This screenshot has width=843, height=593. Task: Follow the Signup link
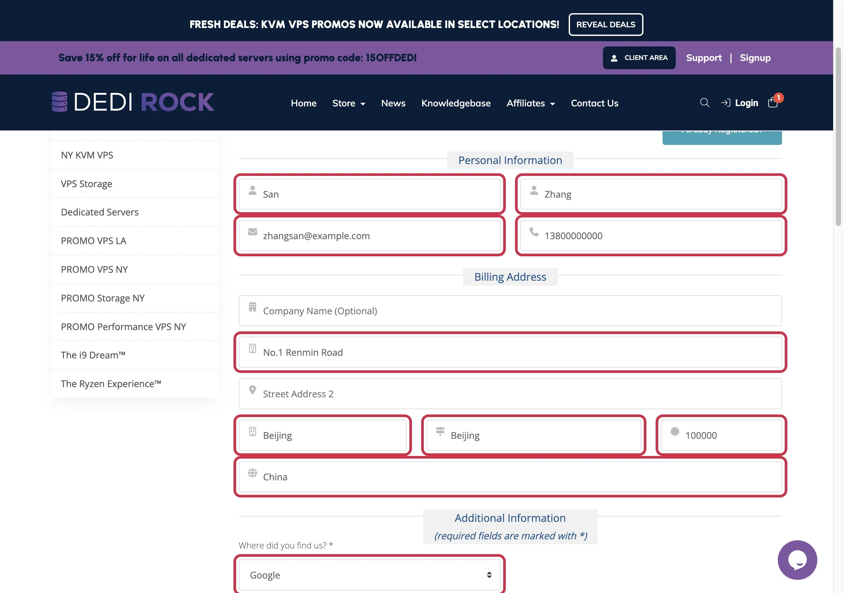point(755,58)
